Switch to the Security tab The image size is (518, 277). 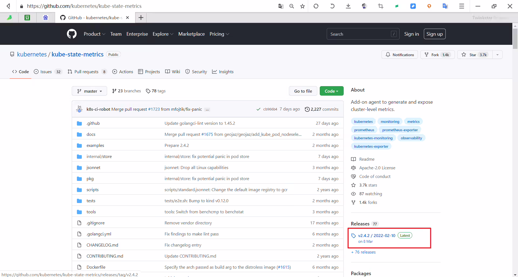[x=196, y=72]
